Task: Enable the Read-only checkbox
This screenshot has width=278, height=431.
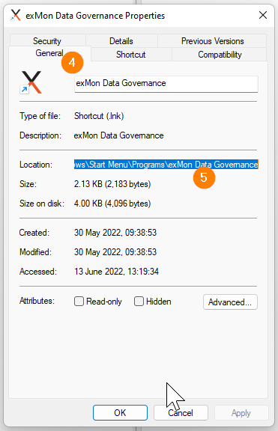Action: point(79,302)
